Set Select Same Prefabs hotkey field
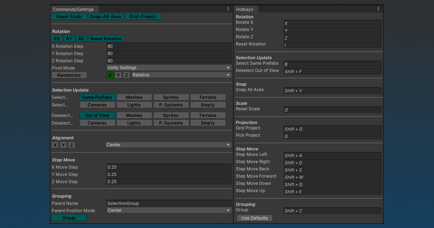Screen dimensions: 434x228 (x=333, y=64)
